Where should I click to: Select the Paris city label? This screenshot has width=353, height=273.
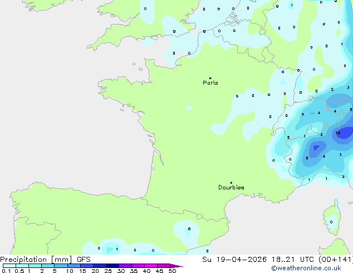[210, 83]
